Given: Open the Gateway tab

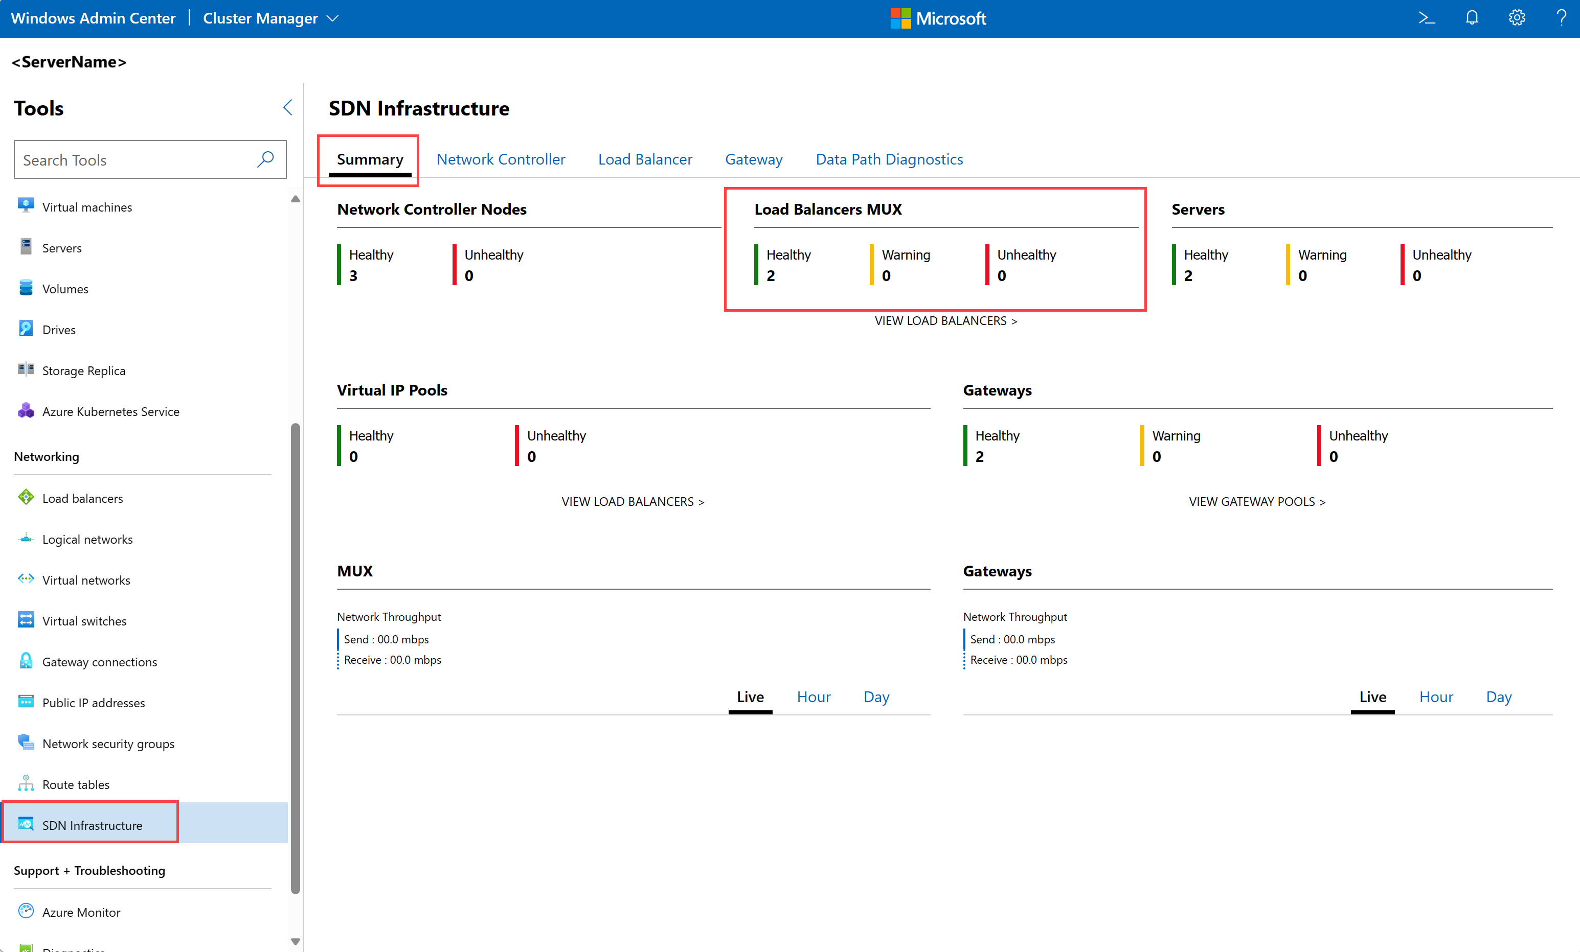Looking at the screenshot, I should 754,159.
